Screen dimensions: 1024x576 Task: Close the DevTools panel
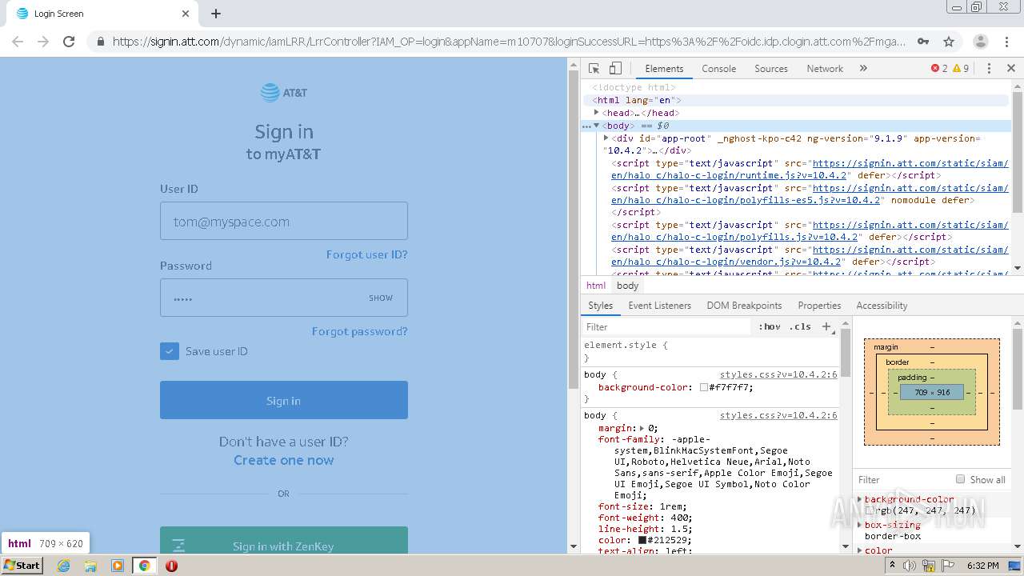[1011, 69]
